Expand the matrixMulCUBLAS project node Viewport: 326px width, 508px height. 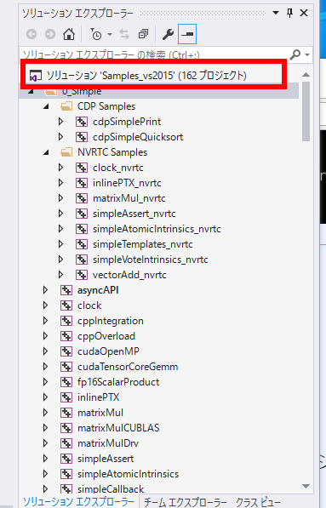point(45,428)
